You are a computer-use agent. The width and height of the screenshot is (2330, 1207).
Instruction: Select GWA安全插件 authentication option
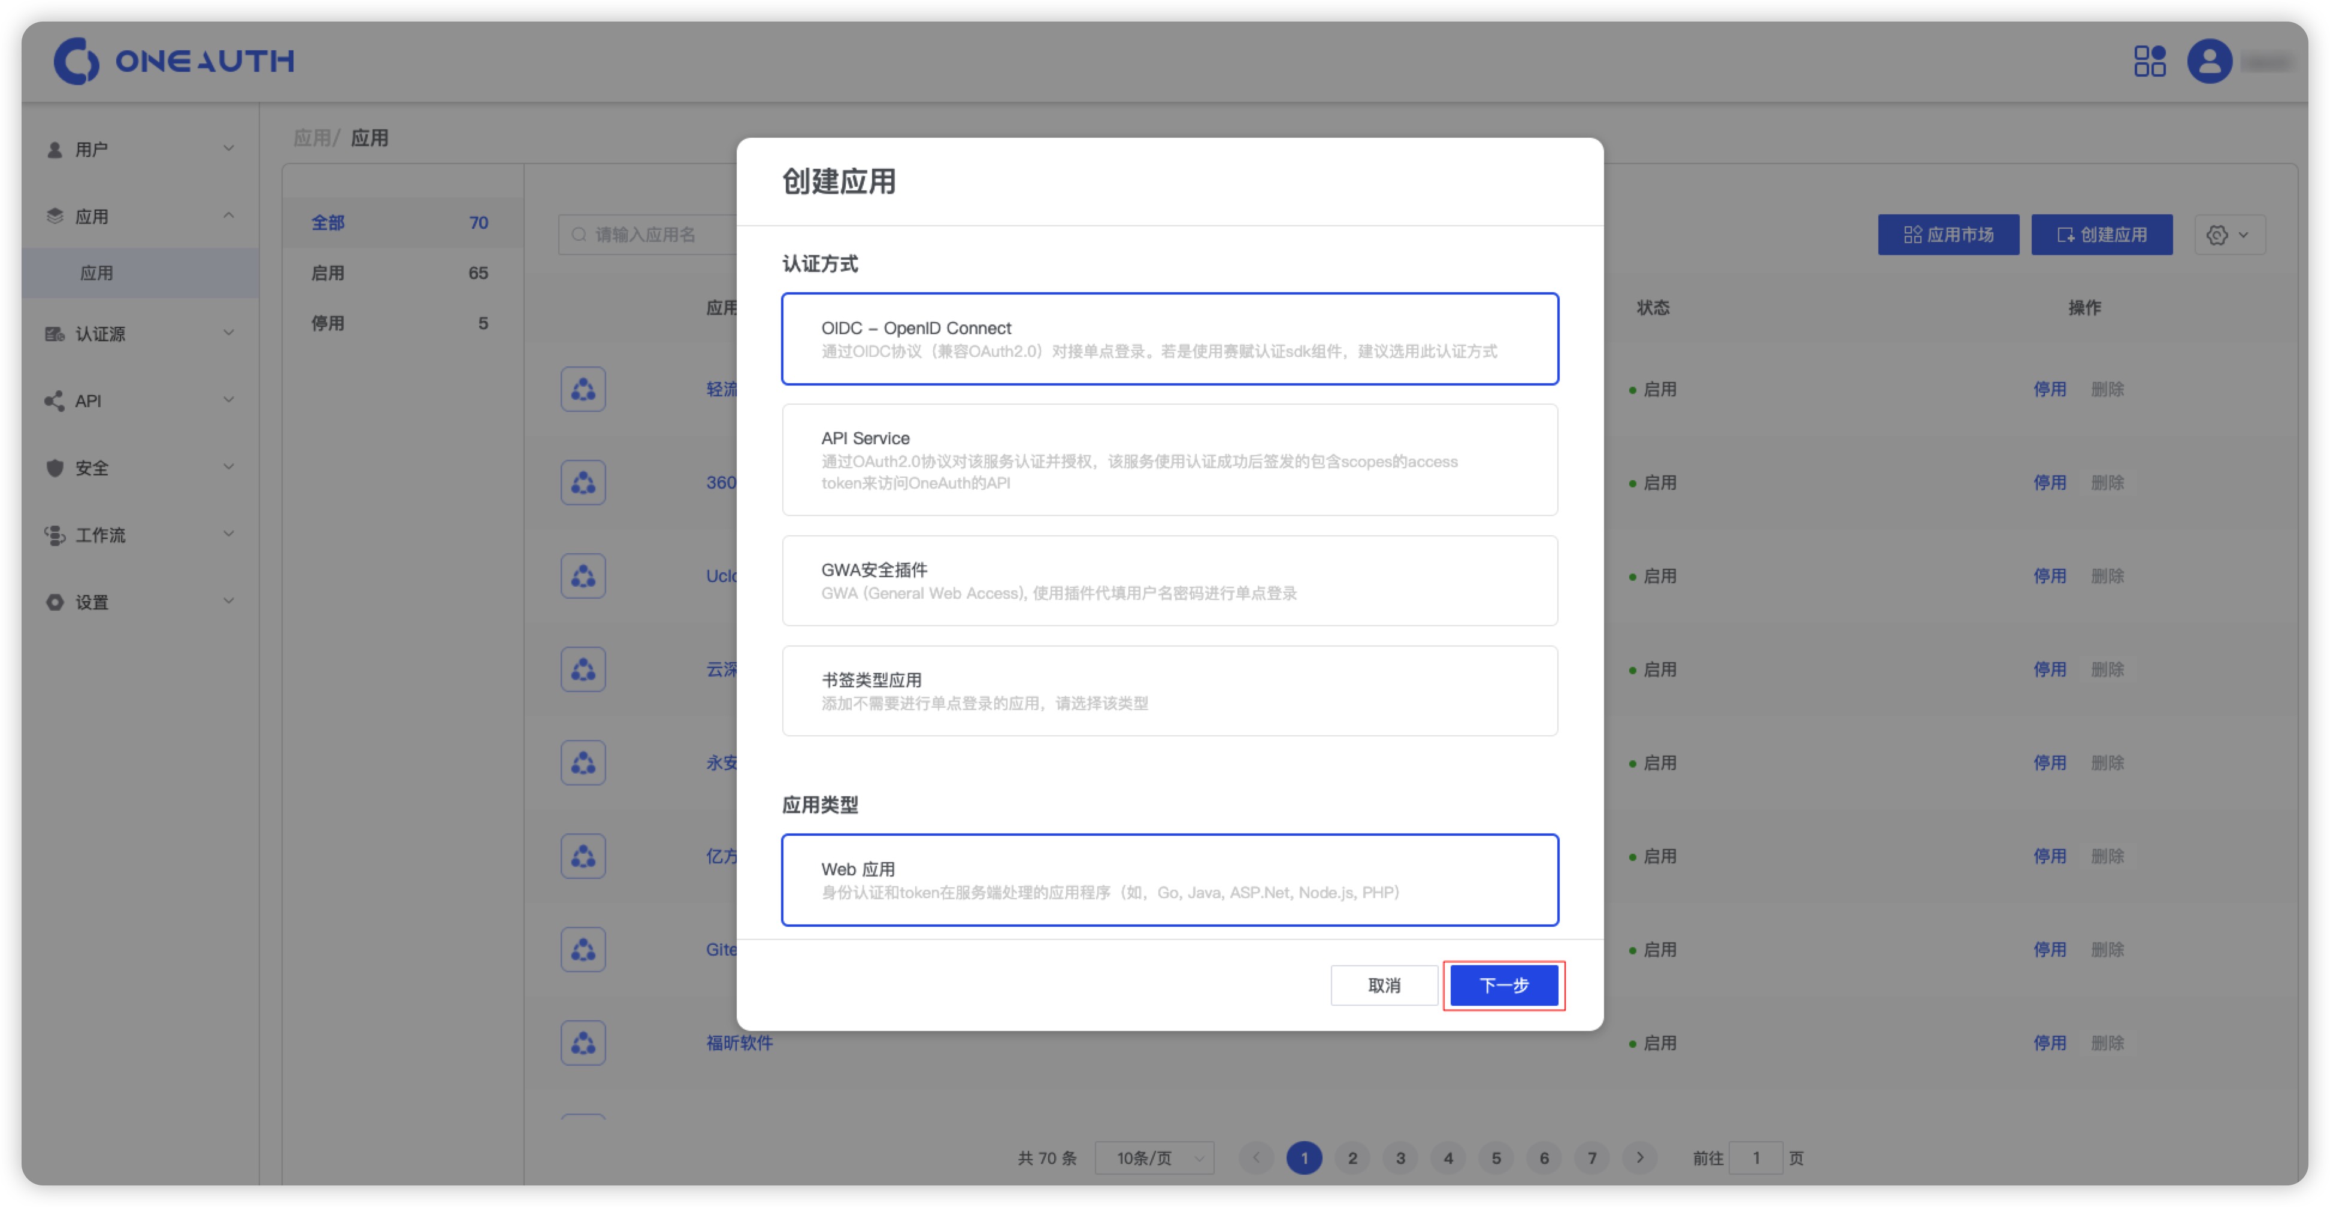coord(1170,580)
